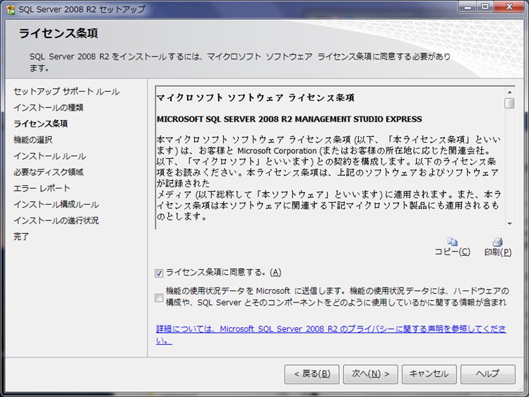
Task: Click the Copy (コピー) icon
Action: tap(452, 242)
